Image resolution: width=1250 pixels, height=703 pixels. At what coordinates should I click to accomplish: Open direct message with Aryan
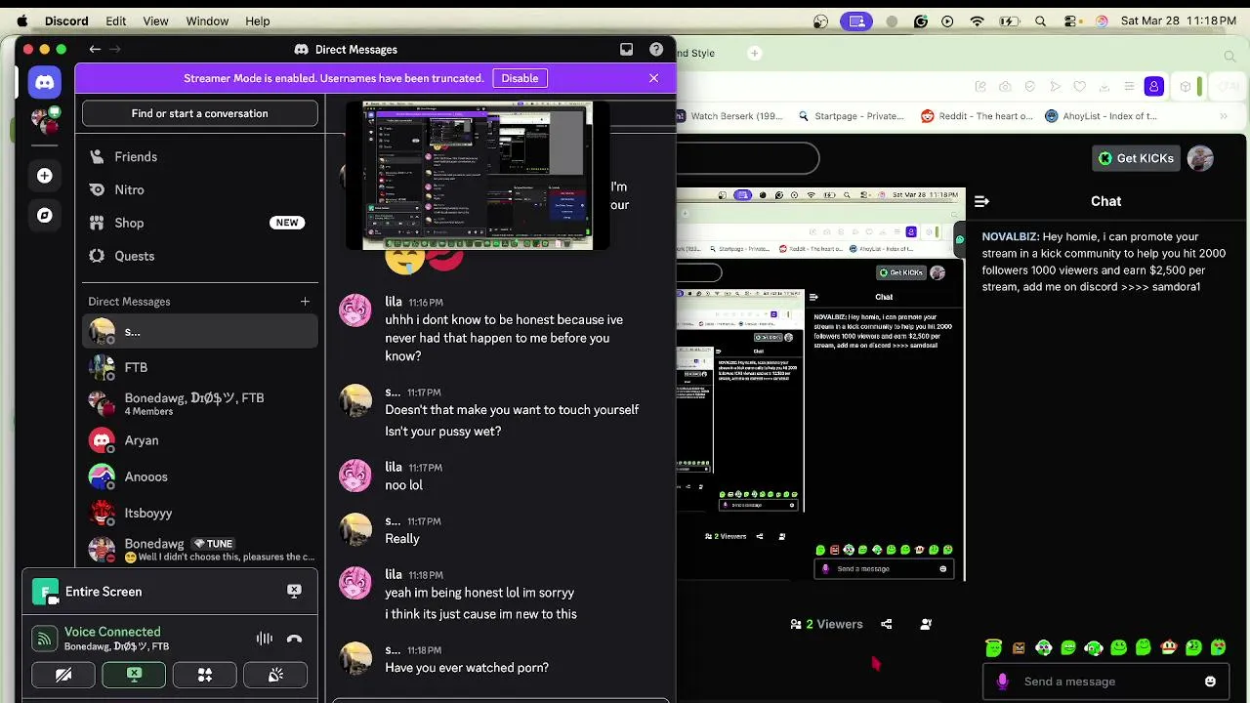click(199, 440)
